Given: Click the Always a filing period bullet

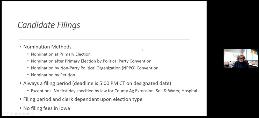Looking at the screenshot, I should point(97,83).
